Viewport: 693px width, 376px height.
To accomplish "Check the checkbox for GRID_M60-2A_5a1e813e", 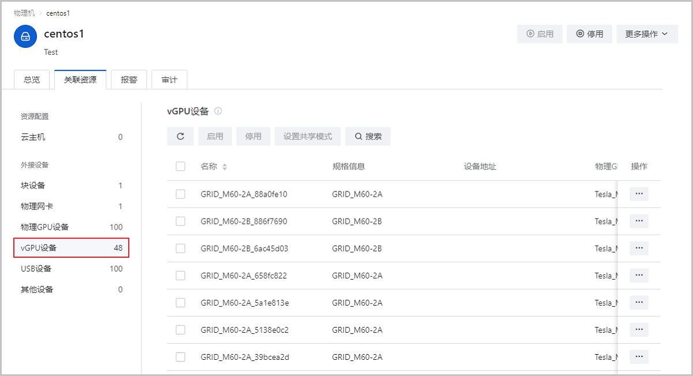I will pyautogui.click(x=180, y=302).
